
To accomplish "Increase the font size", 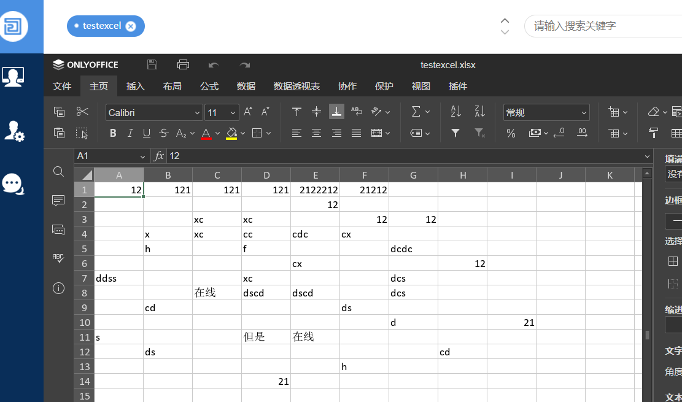I will [248, 112].
